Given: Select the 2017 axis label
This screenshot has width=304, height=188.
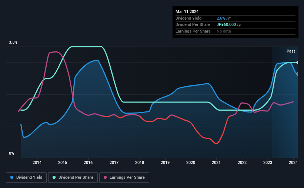Looking at the screenshot, I should pos(114,162).
